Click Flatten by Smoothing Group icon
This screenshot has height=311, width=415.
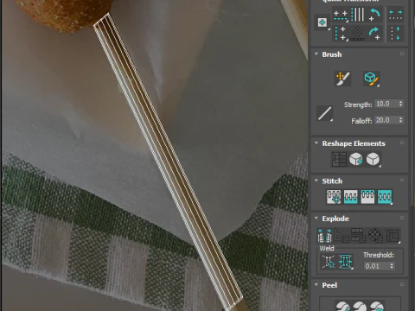pyautogui.click(x=359, y=236)
